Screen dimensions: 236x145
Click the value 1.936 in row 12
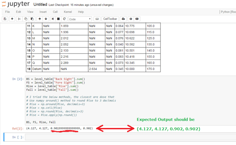pos(65,32)
